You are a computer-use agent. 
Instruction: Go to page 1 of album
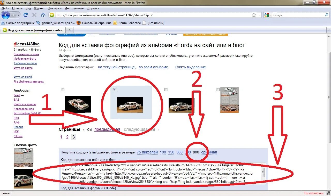61,137
